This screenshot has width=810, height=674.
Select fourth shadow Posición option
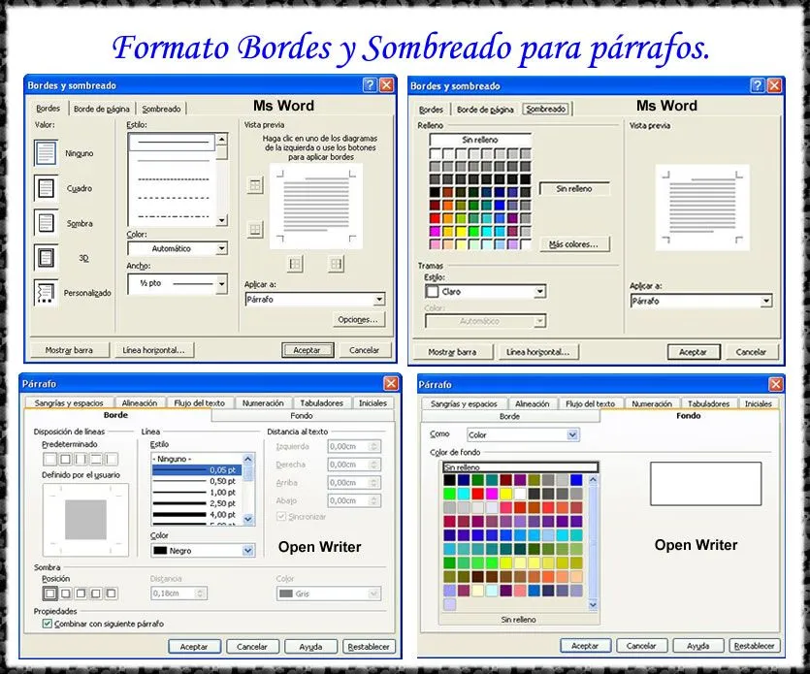click(96, 594)
